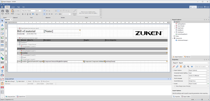Viewport: 210px width, 101px height.
Task: Select the Barcode control tool
Action: (x=2, y=62)
